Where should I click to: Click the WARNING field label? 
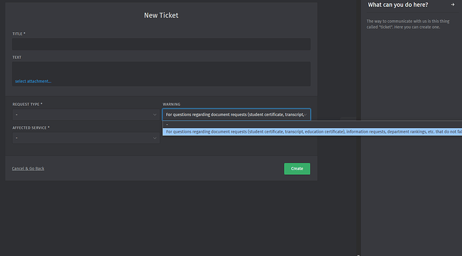coord(171,105)
